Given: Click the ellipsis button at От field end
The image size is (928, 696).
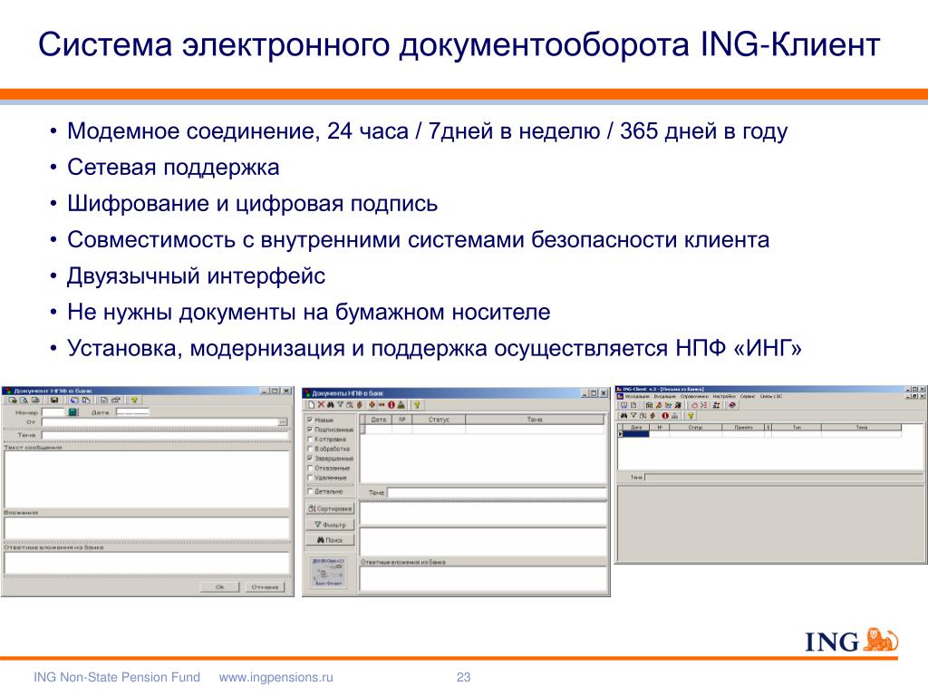Looking at the screenshot, I should click(283, 422).
